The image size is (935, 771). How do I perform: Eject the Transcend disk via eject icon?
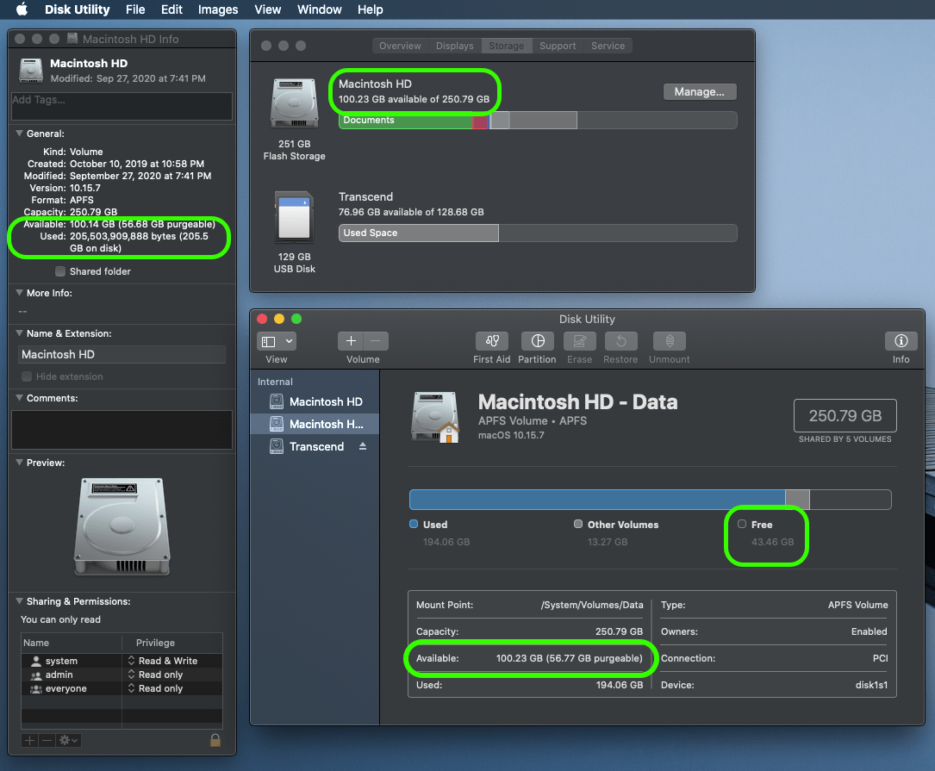363,446
